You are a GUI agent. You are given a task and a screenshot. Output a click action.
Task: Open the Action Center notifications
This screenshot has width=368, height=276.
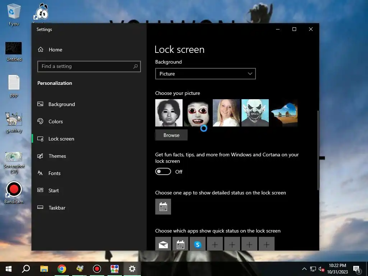pos(356,269)
